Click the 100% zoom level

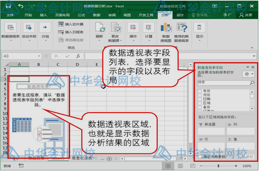point(247,166)
